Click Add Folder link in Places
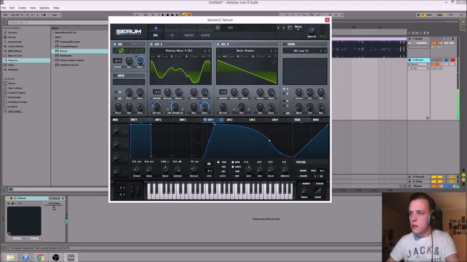The image size is (467, 262). pyautogui.click(x=15, y=111)
